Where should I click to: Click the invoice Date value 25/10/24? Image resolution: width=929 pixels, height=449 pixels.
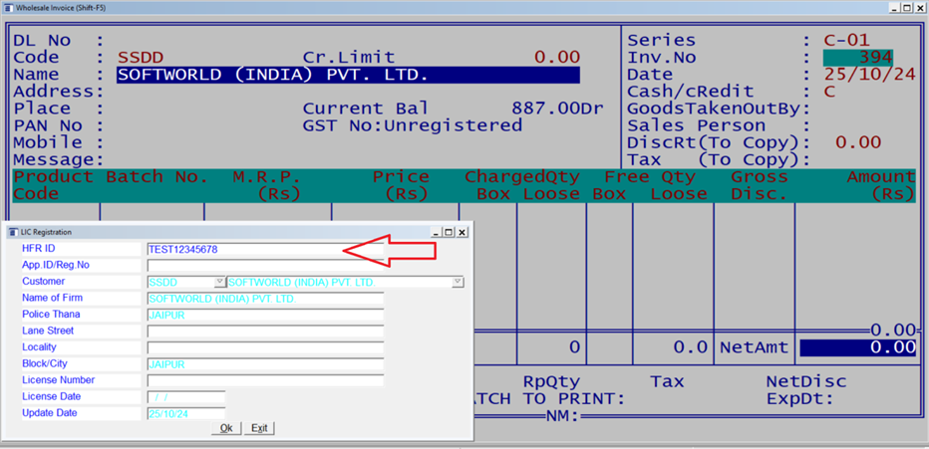tap(870, 75)
